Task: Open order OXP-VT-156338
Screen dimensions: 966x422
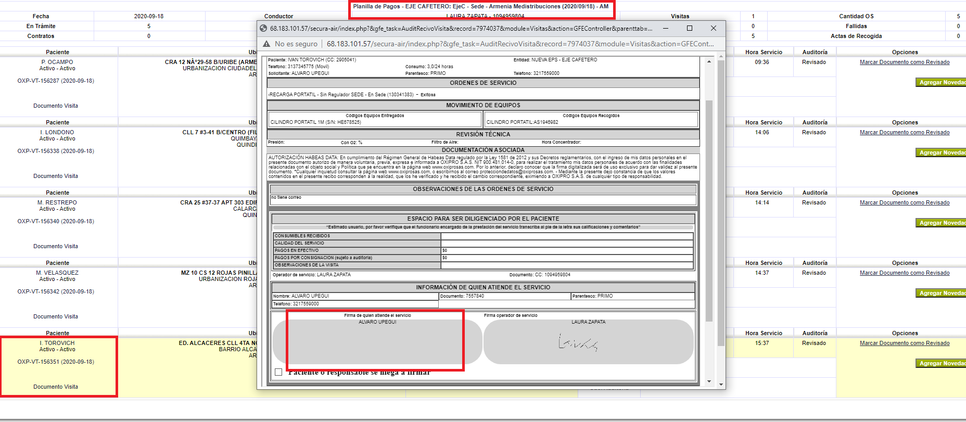Action: point(56,151)
